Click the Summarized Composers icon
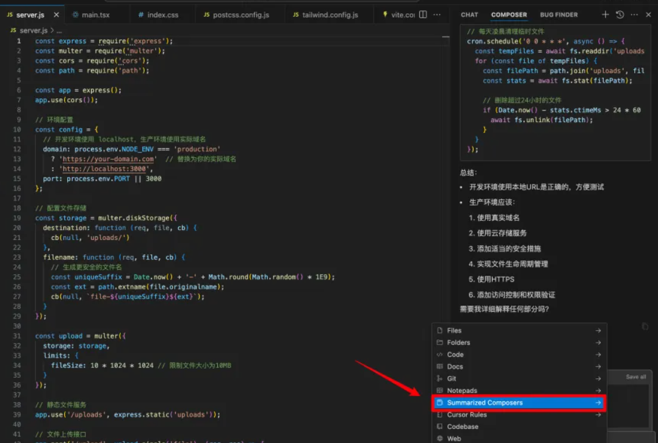 point(439,403)
